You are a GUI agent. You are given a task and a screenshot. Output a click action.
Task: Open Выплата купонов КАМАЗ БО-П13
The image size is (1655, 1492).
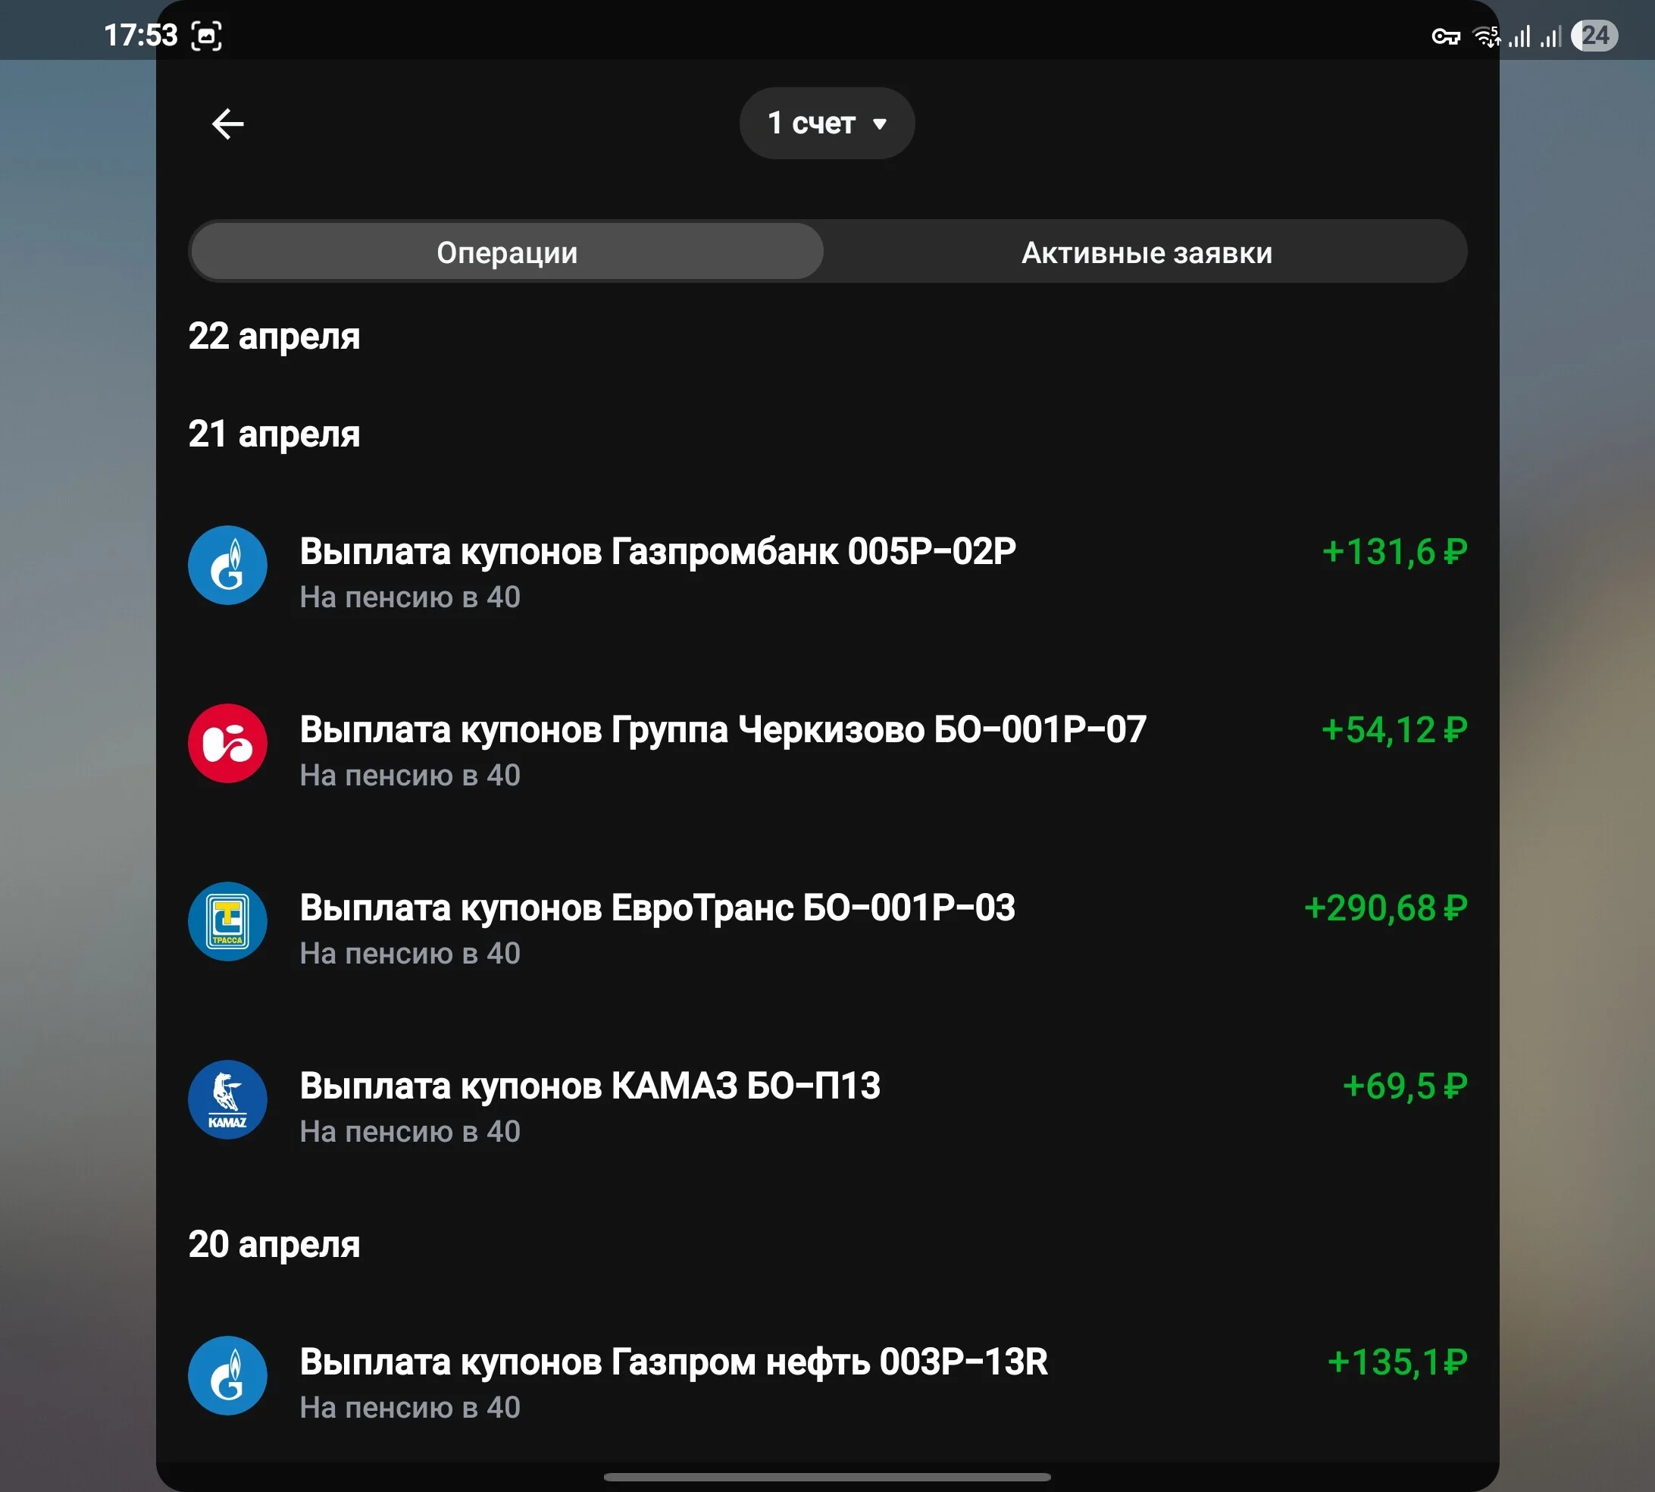pyautogui.click(x=827, y=1106)
